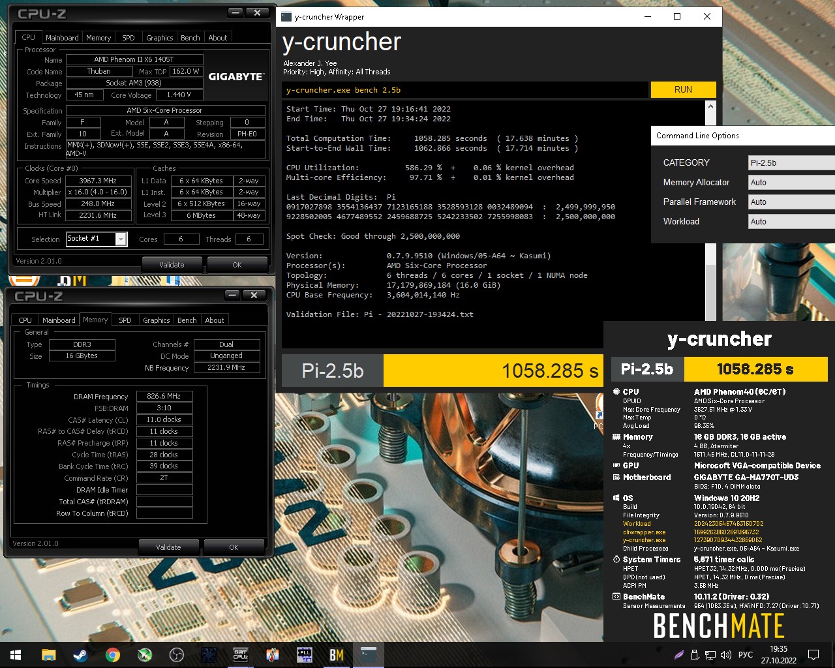The width and height of the screenshot is (835, 668).
Task: Click the yellow RUN button
Action: pos(684,89)
